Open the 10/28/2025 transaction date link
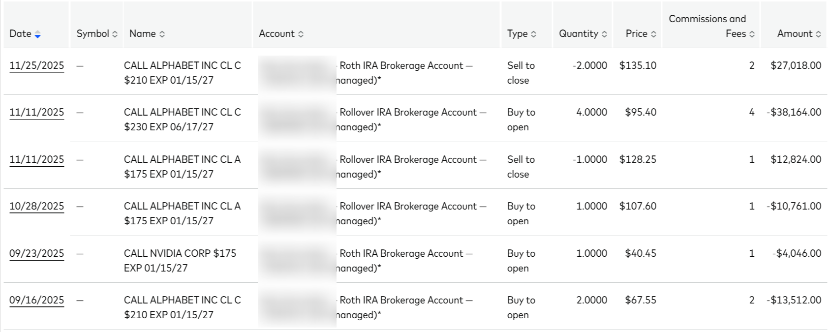The image size is (830, 332). (x=36, y=206)
